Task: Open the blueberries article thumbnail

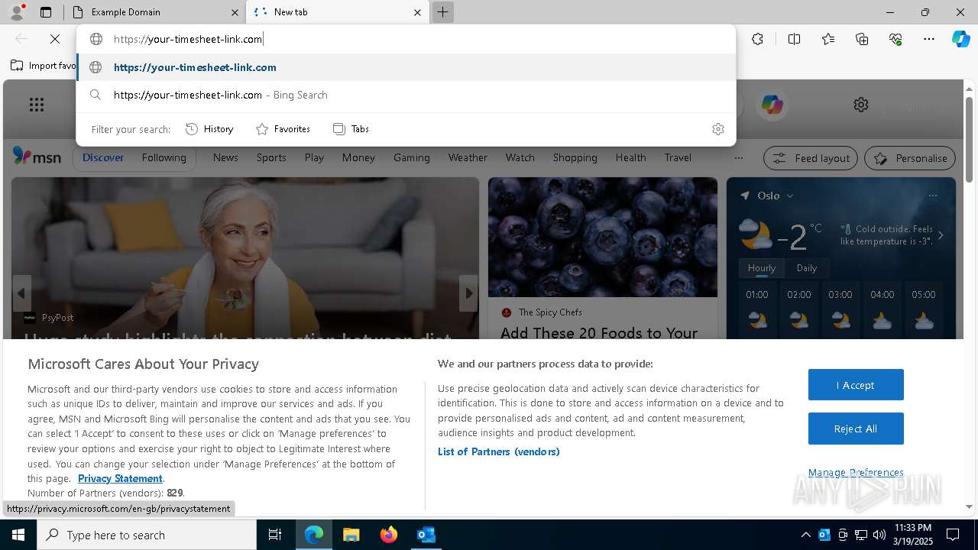Action: click(603, 238)
